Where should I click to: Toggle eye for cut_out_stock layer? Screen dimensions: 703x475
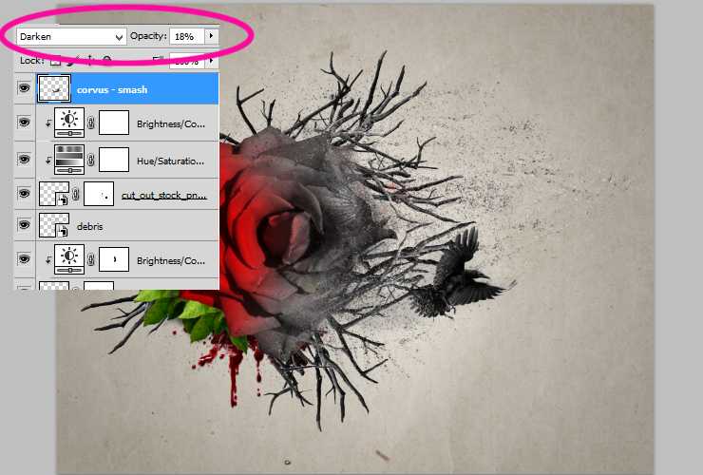coord(24,193)
